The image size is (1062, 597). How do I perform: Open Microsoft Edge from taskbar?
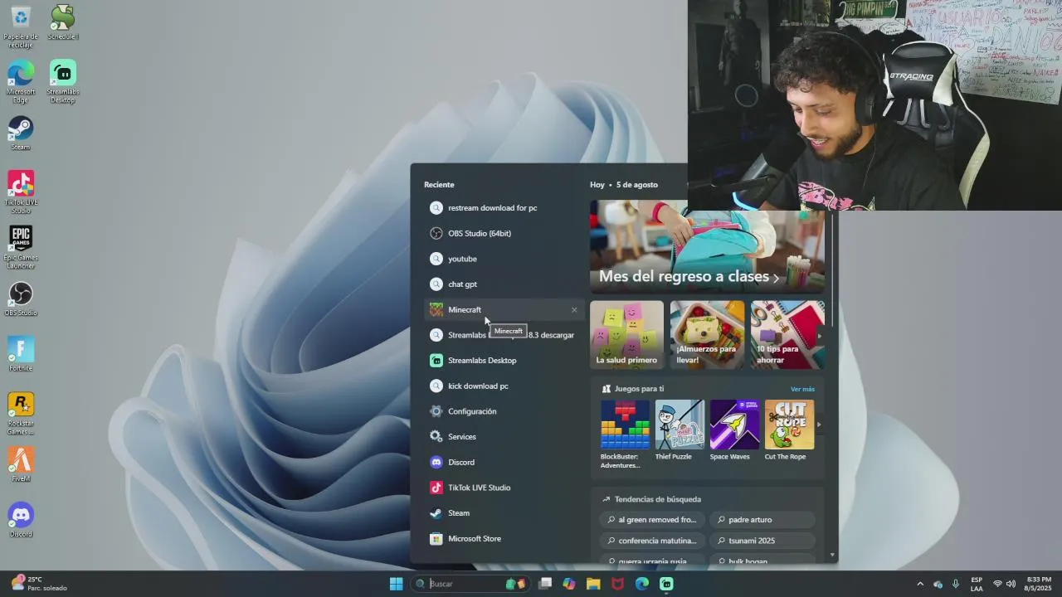tap(642, 584)
